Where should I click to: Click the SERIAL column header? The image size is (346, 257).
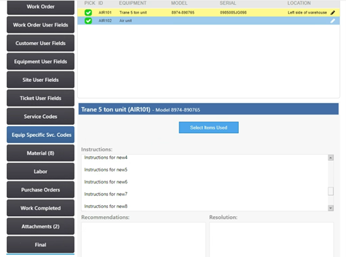228,3
